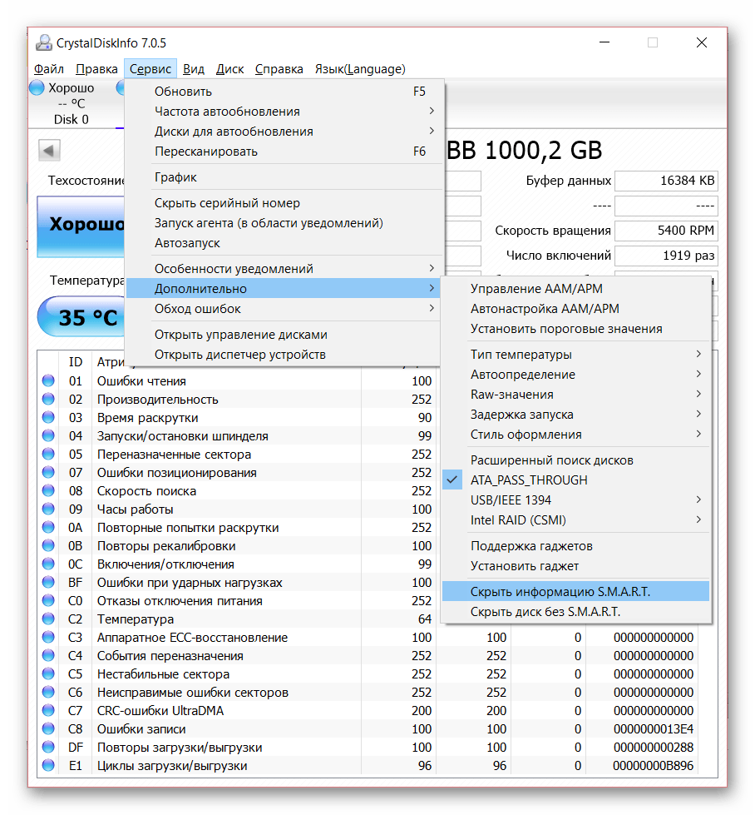755x815 pixels.
Task: Click the Скорость вращения 5400 RPM field
Action: pos(666,231)
